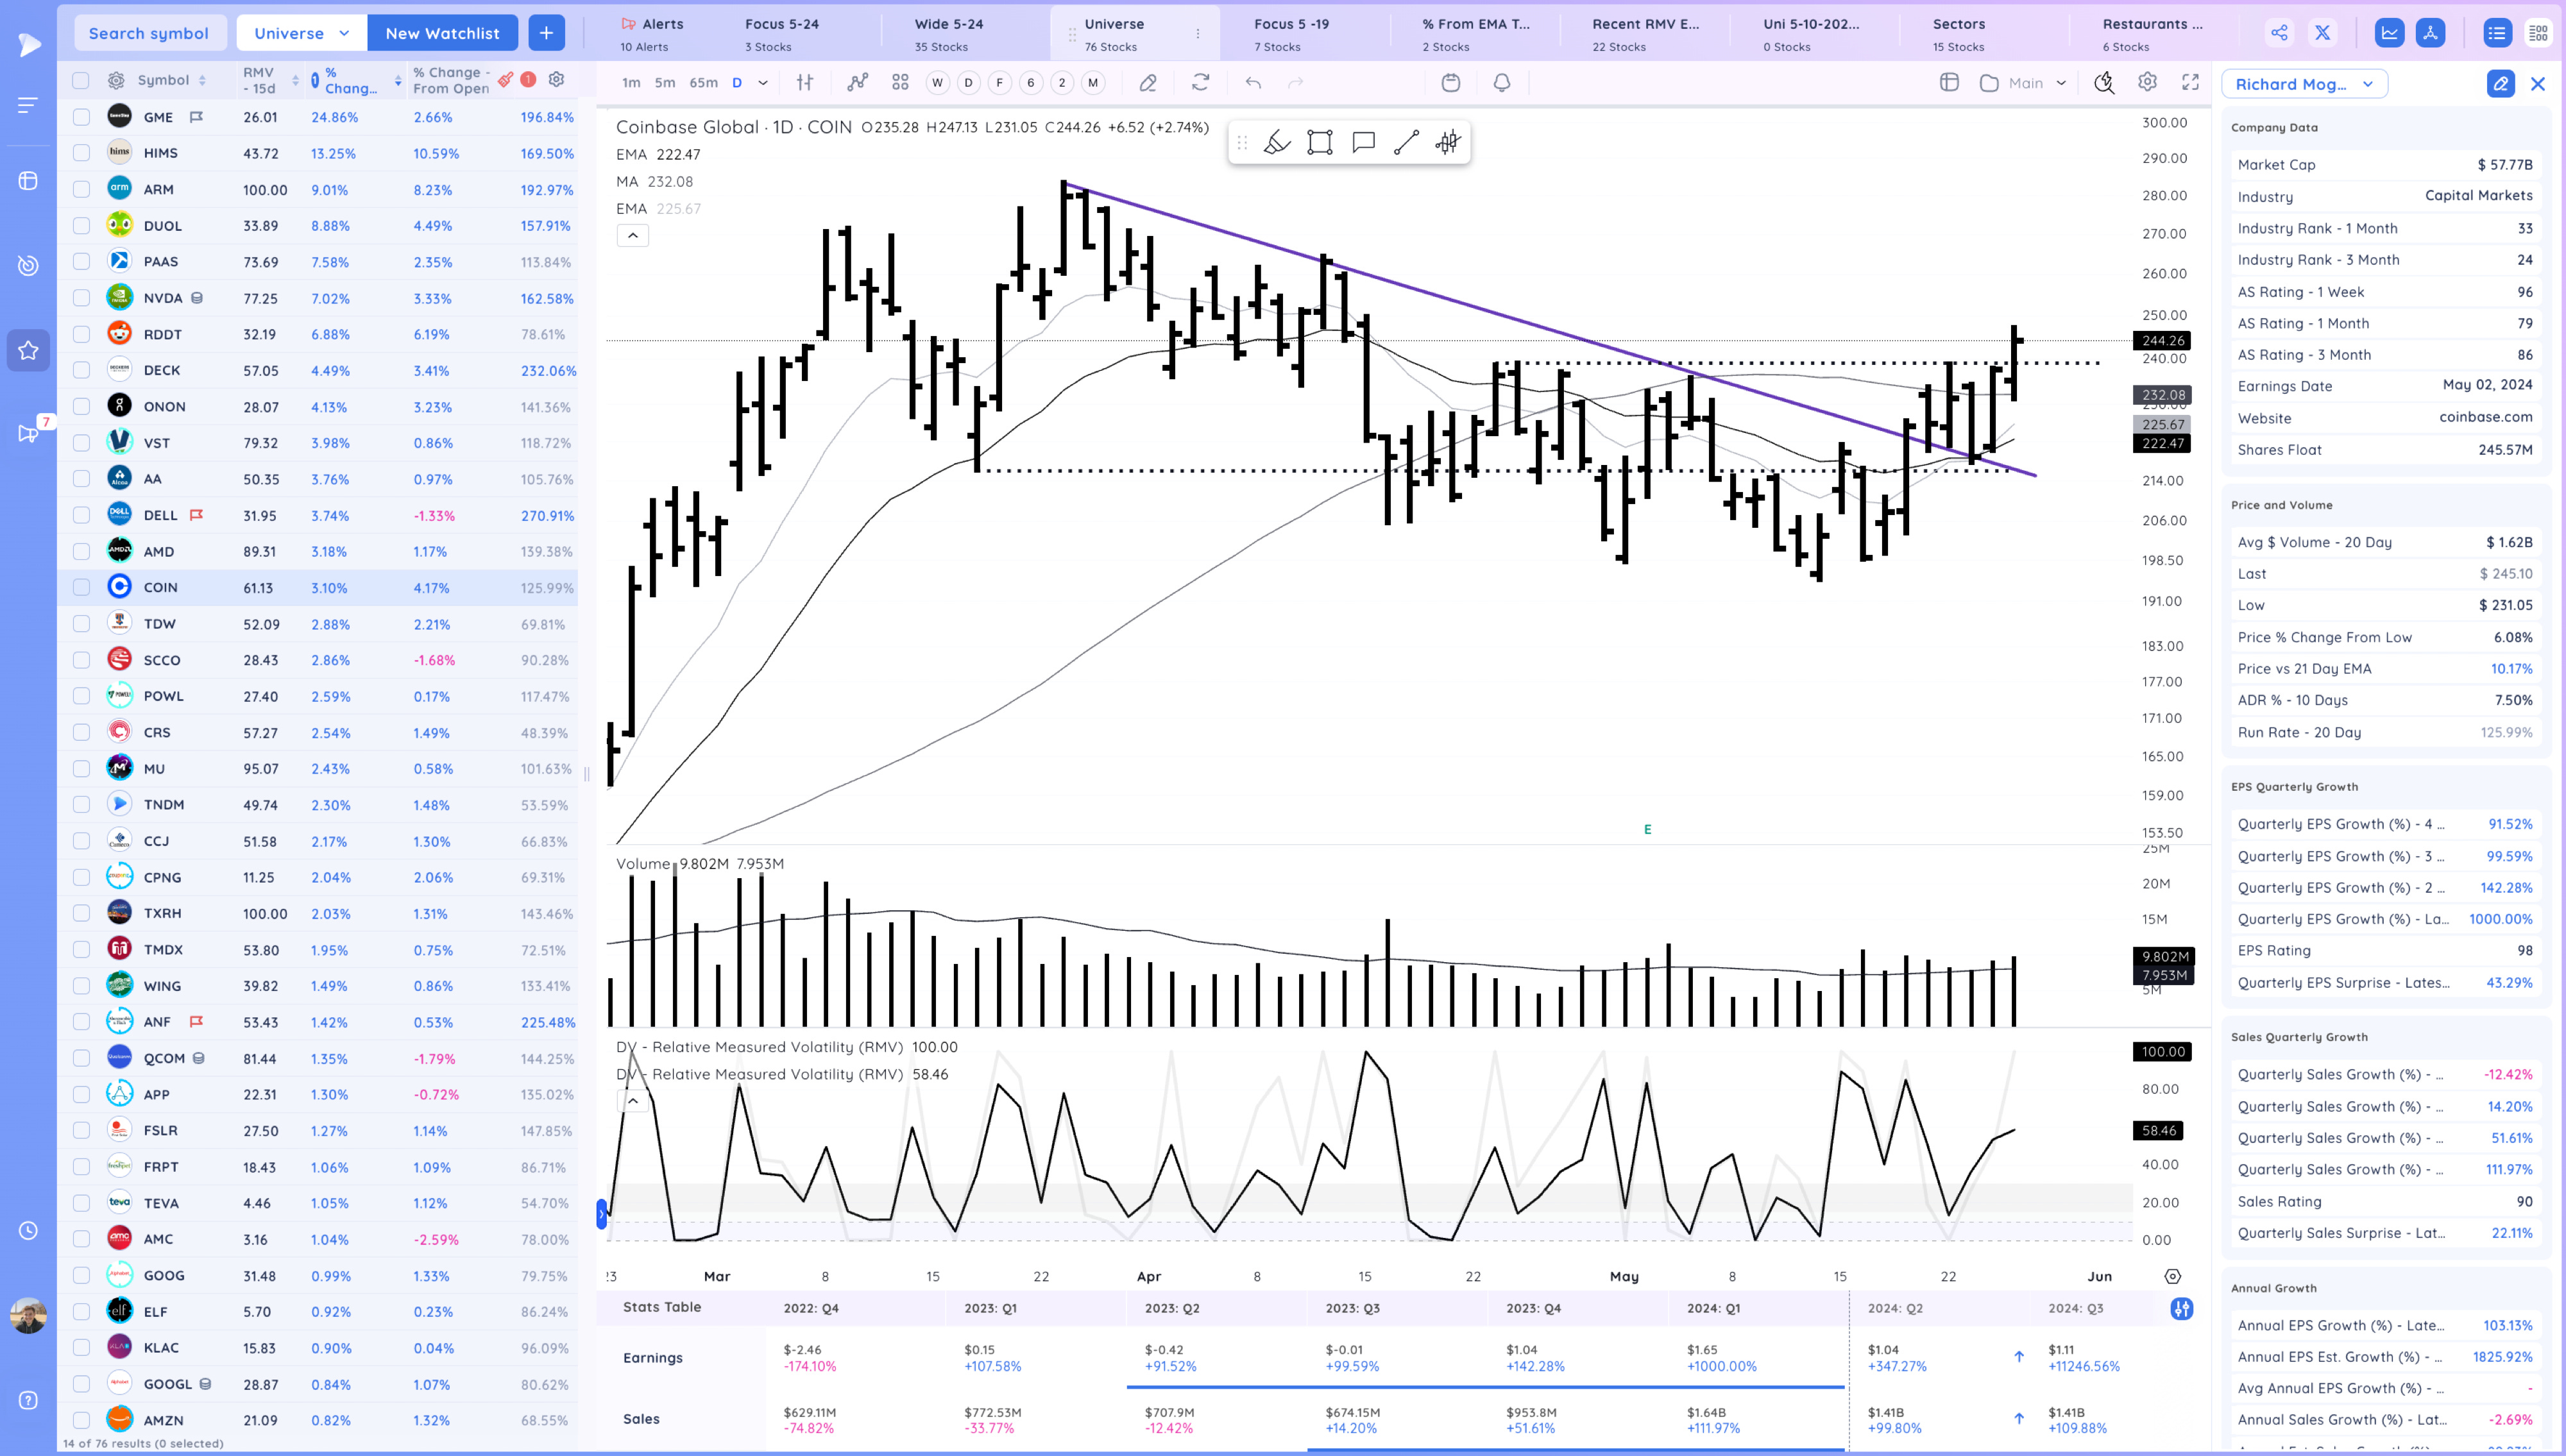Open the indicators icon in chart toolbar
2566x1456 pixels.
(x=857, y=83)
